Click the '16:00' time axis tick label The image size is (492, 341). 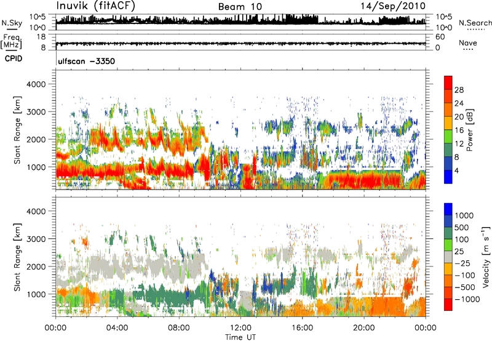click(x=302, y=328)
